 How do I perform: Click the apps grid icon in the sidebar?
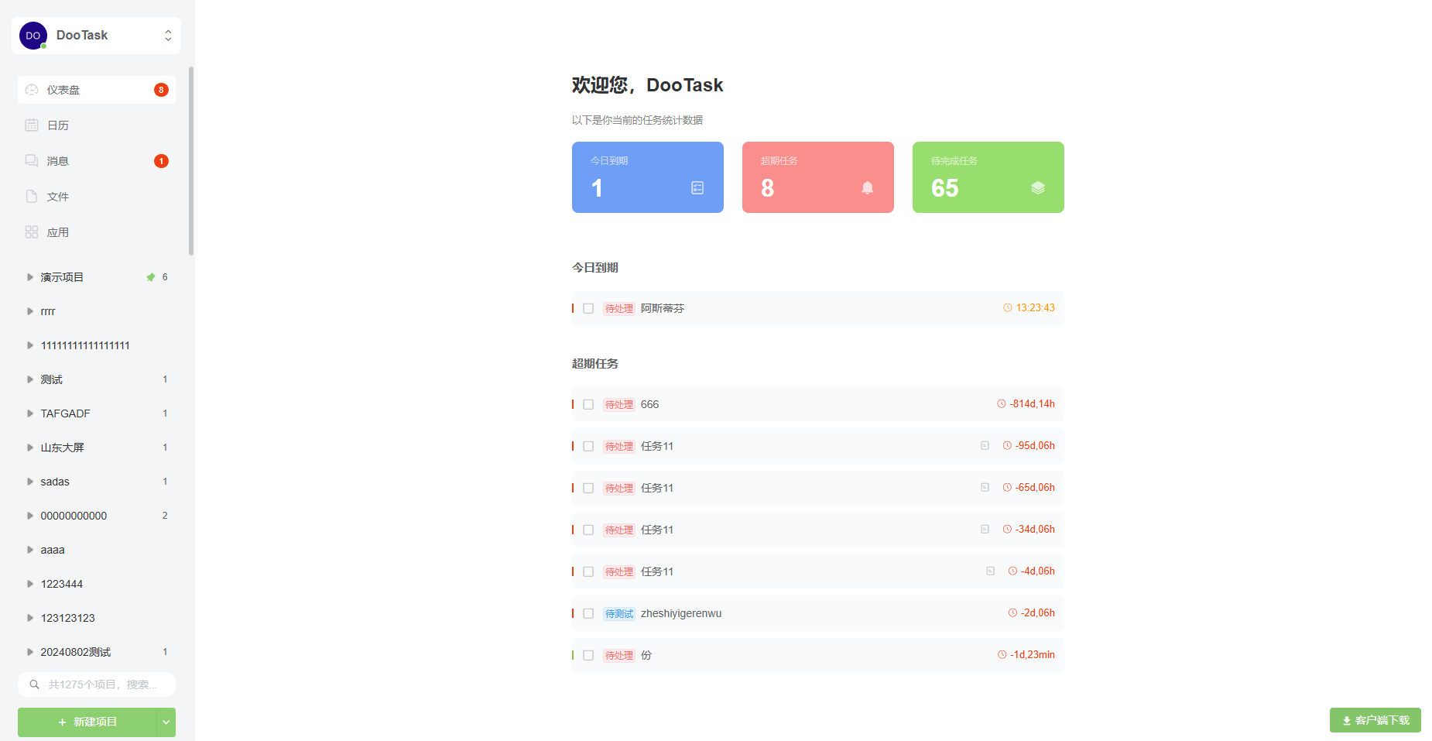[32, 232]
